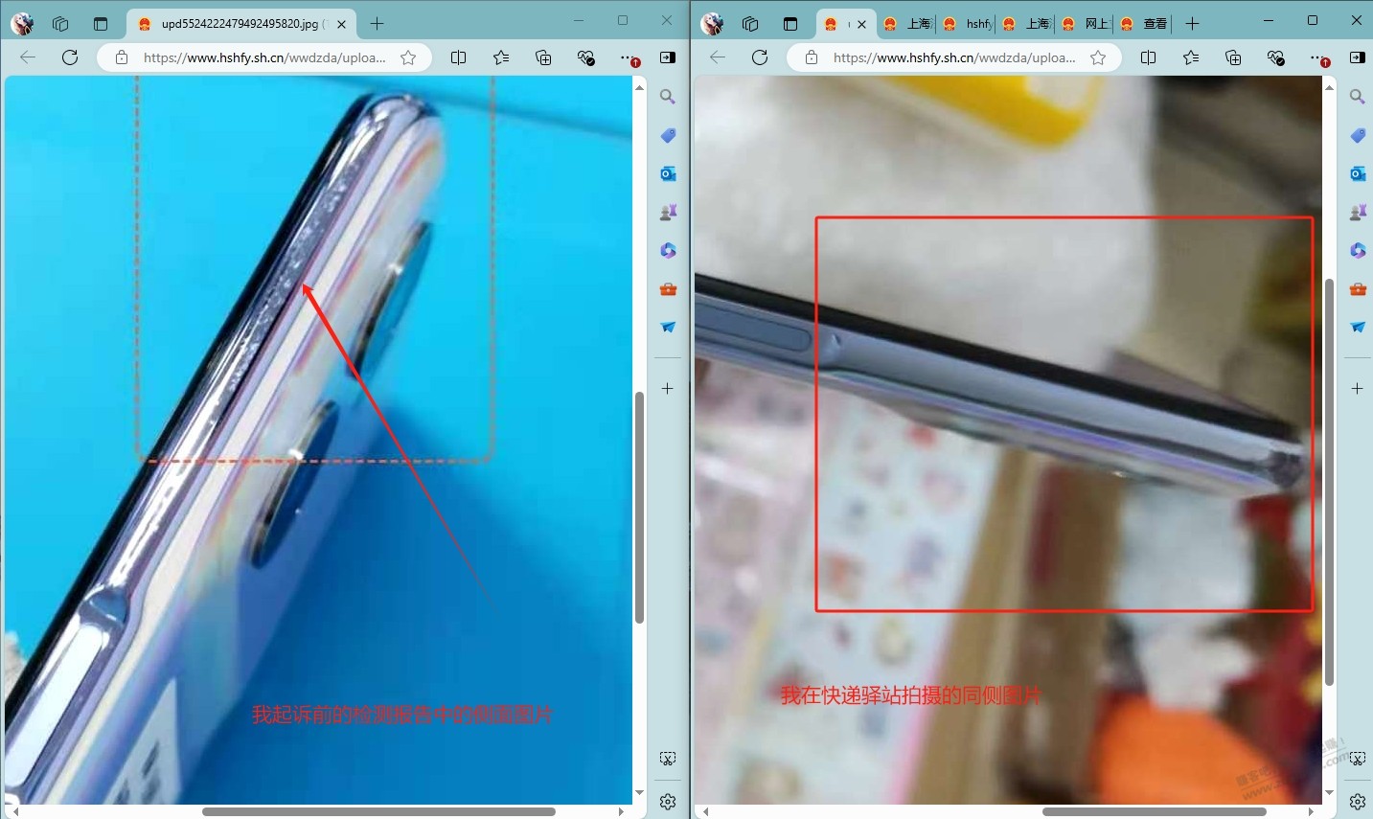Open Settings and more menu, left window
Image resolution: width=1373 pixels, height=819 pixels.
pyautogui.click(x=628, y=57)
